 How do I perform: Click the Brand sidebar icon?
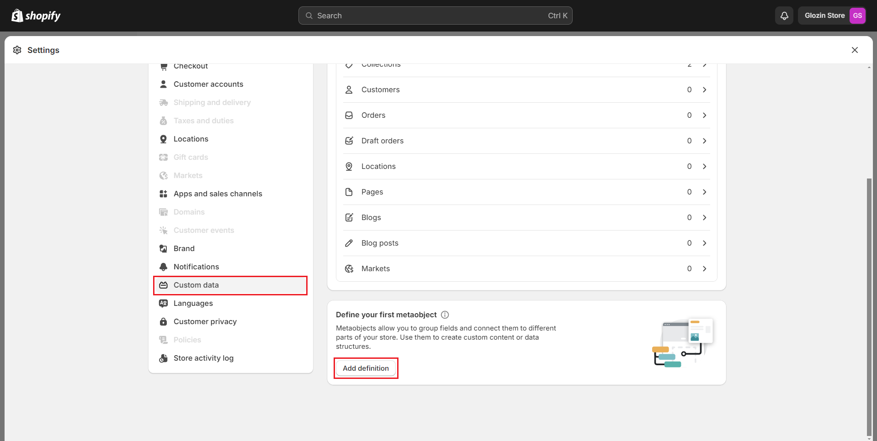pos(163,248)
